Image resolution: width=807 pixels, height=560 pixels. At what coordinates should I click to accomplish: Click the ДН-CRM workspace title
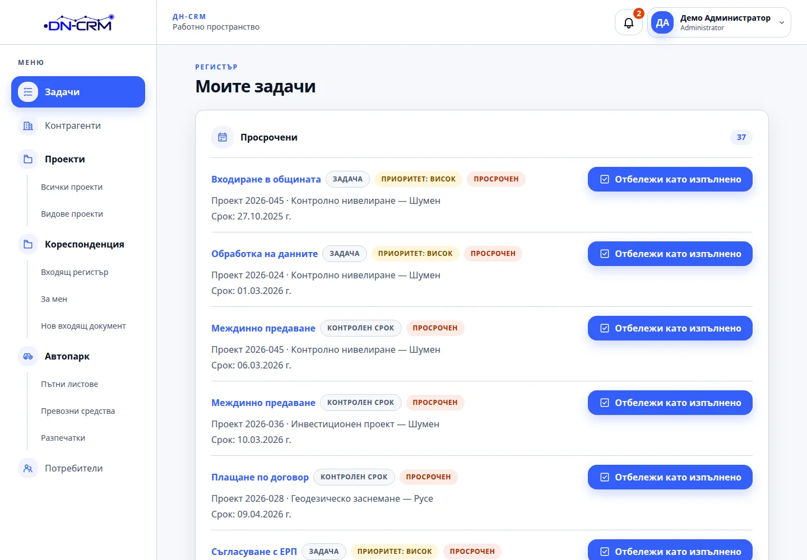(189, 17)
